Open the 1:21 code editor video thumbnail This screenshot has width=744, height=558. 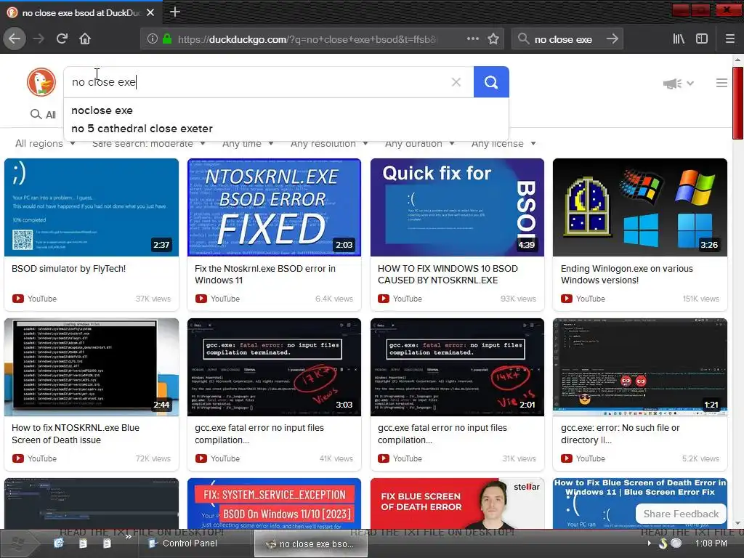coord(639,367)
